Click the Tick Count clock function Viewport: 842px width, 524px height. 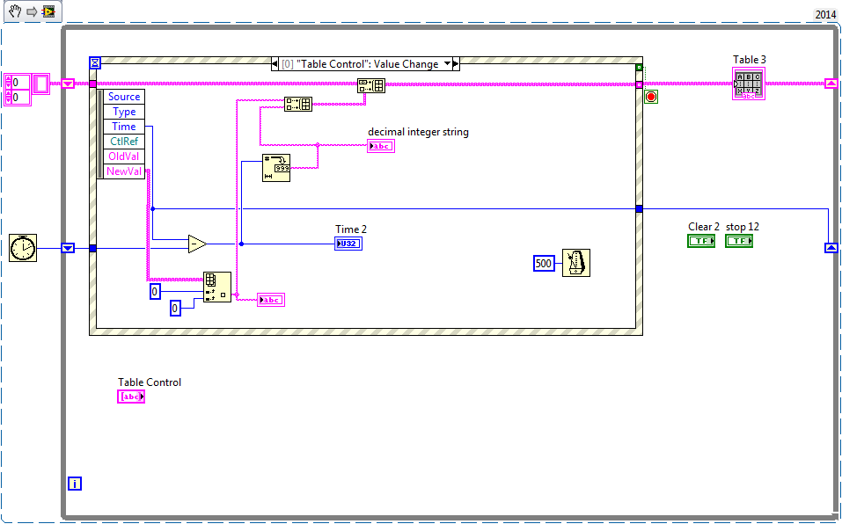24,249
